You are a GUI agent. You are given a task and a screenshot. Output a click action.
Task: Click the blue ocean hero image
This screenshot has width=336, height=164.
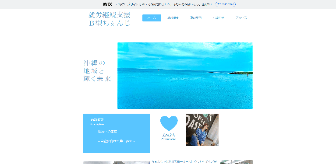(185, 76)
